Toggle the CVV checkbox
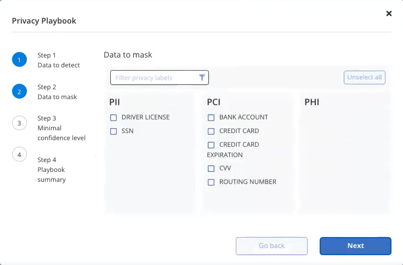403x265 pixels. (x=211, y=169)
